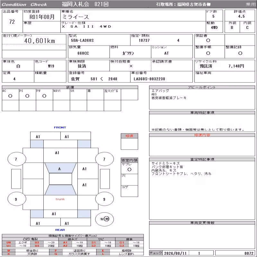Click the 保証書 warranty circle mark
The width and height of the screenshot is (257, 257).
208,40
